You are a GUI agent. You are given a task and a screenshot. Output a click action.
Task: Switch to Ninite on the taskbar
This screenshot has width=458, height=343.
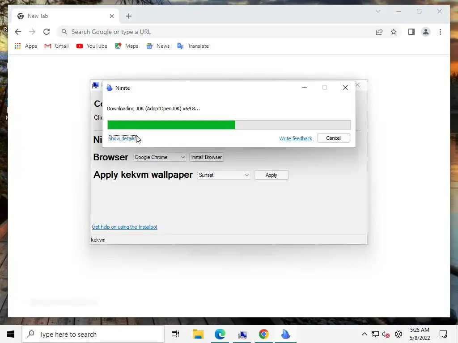tap(285, 334)
